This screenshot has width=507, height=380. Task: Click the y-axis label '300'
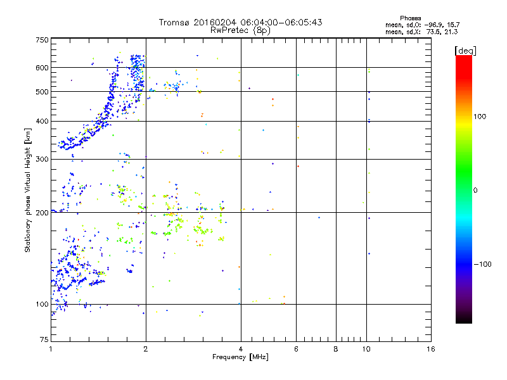[42, 160]
